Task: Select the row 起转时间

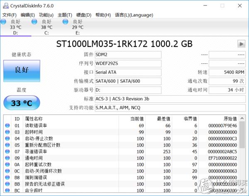Action: tap(121, 132)
